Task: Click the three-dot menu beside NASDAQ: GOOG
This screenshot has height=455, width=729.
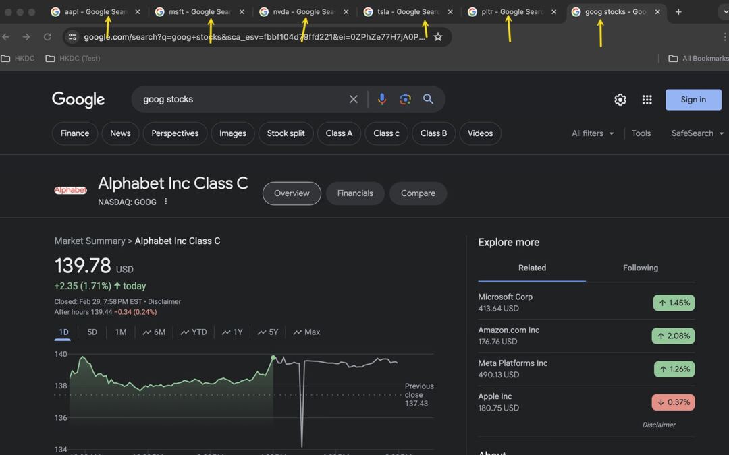Action: (165, 202)
